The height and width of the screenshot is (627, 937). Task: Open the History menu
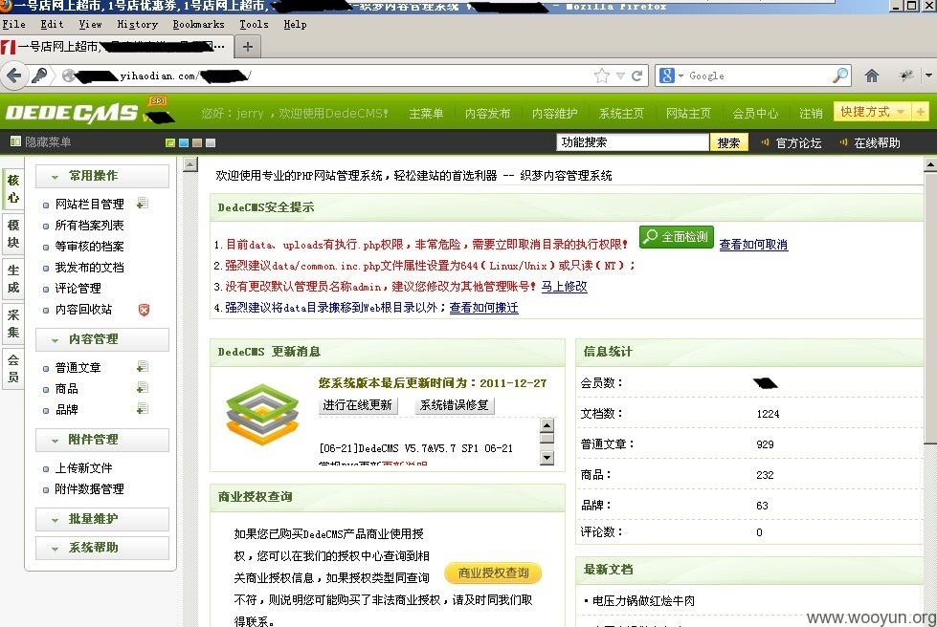point(138,25)
